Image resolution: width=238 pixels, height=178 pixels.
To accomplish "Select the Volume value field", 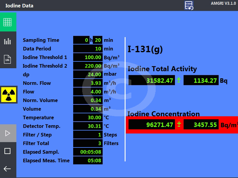I will pos(88,109).
